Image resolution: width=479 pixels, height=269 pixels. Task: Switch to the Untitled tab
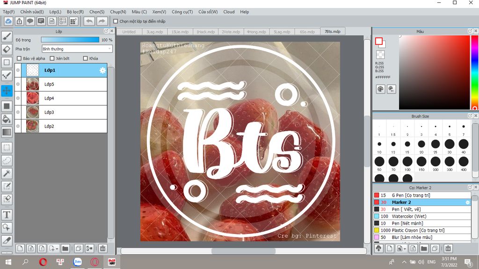pos(129,32)
